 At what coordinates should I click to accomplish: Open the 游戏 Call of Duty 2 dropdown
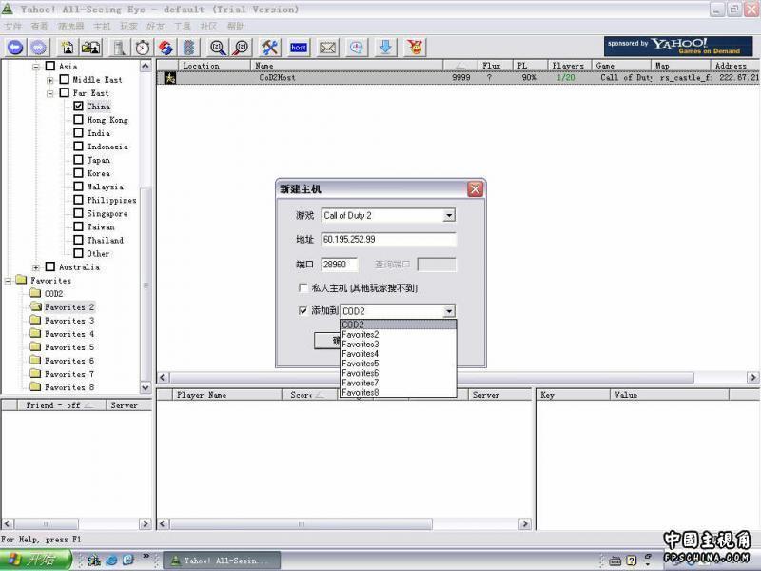tap(449, 216)
